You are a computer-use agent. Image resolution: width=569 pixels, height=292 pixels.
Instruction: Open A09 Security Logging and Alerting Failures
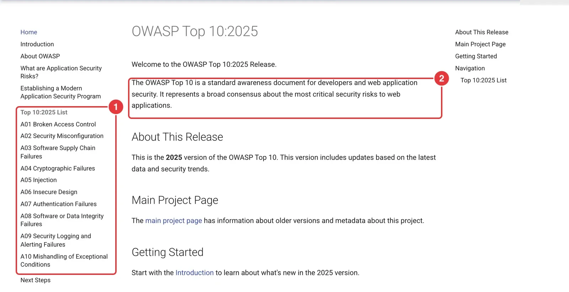pos(55,240)
